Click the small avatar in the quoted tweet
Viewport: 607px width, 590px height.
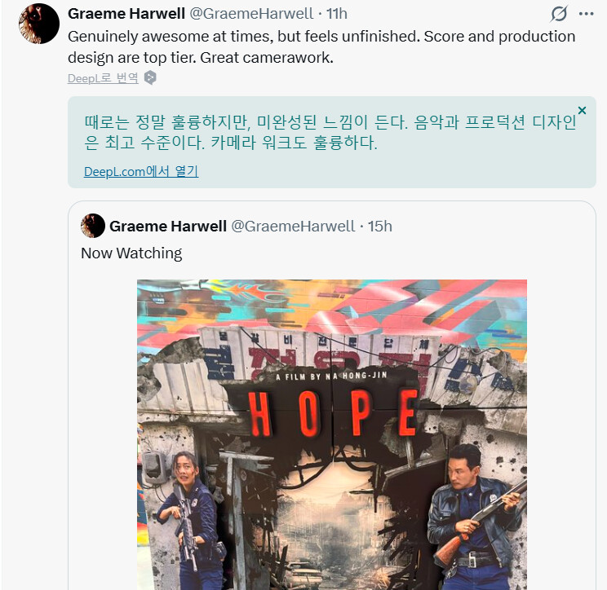(93, 226)
